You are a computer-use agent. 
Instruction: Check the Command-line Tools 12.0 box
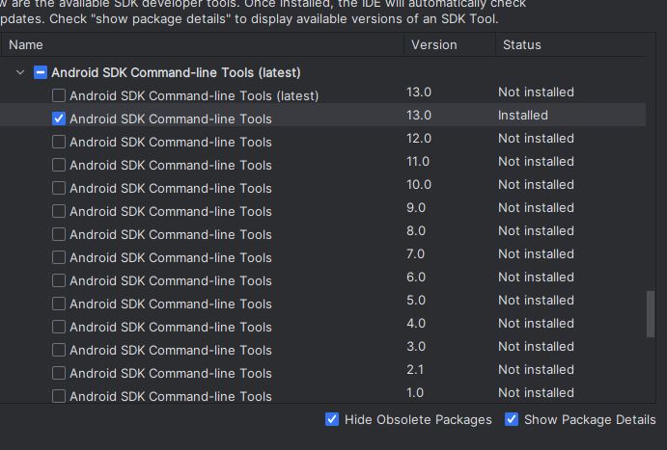pos(59,142)
